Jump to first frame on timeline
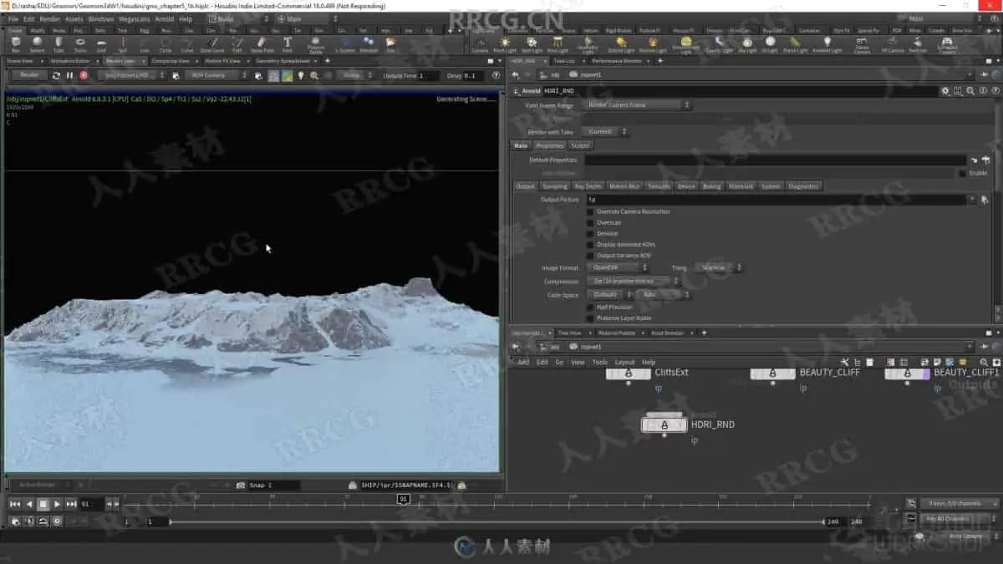 pos(14,504)
